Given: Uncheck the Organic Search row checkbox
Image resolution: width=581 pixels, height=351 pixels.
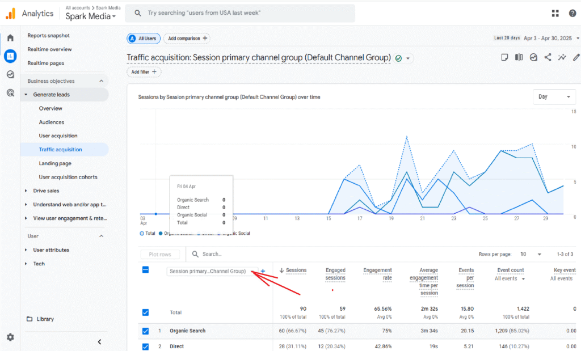Looking at the screenshot, I should coord(146,331).
